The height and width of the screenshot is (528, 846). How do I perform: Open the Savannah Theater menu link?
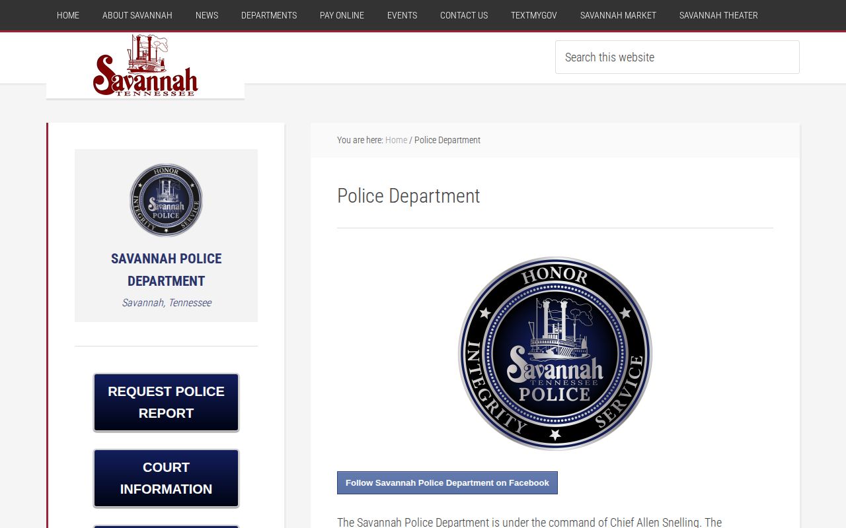coord(718,15)
